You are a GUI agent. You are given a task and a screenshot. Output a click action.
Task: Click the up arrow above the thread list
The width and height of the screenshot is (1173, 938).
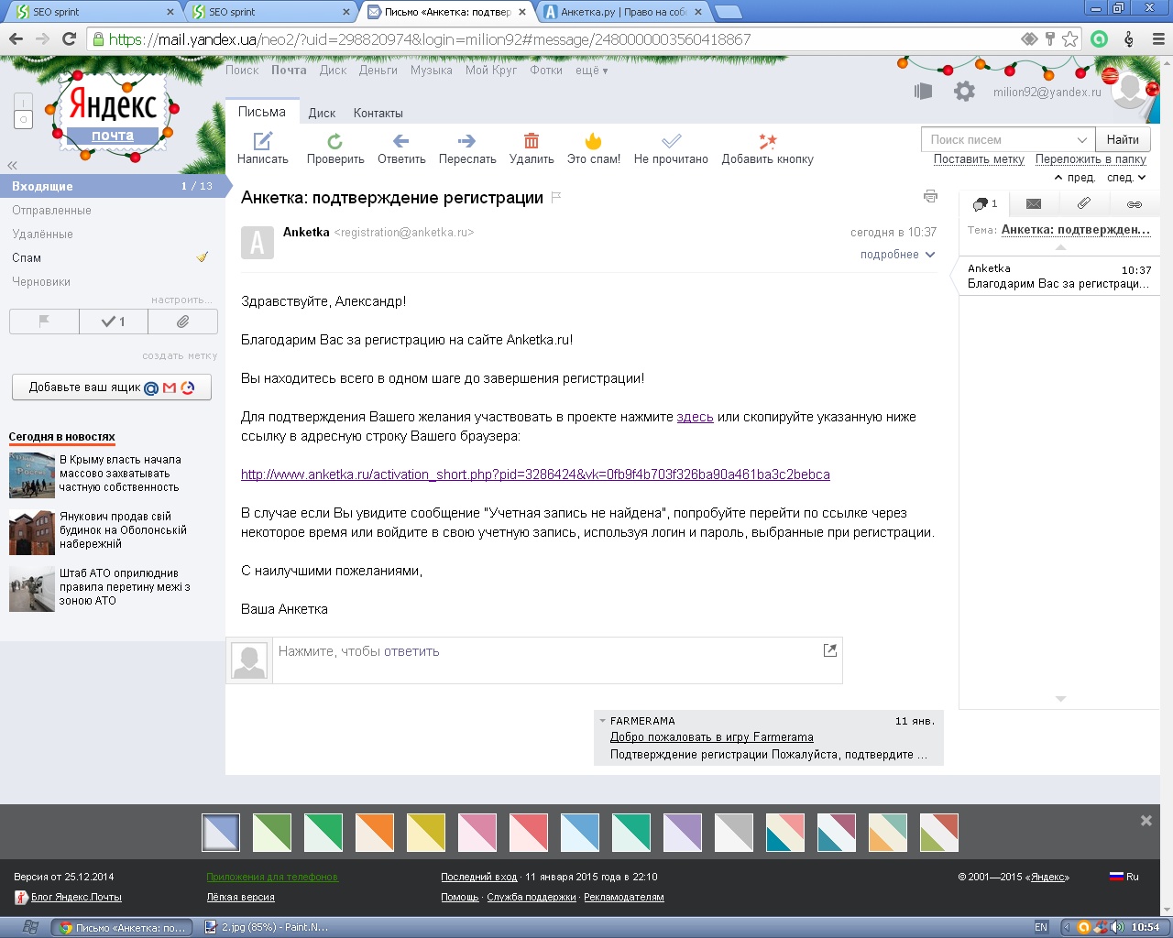[1060, 247]
